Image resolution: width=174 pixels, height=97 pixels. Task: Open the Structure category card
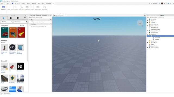coord(13,32)
